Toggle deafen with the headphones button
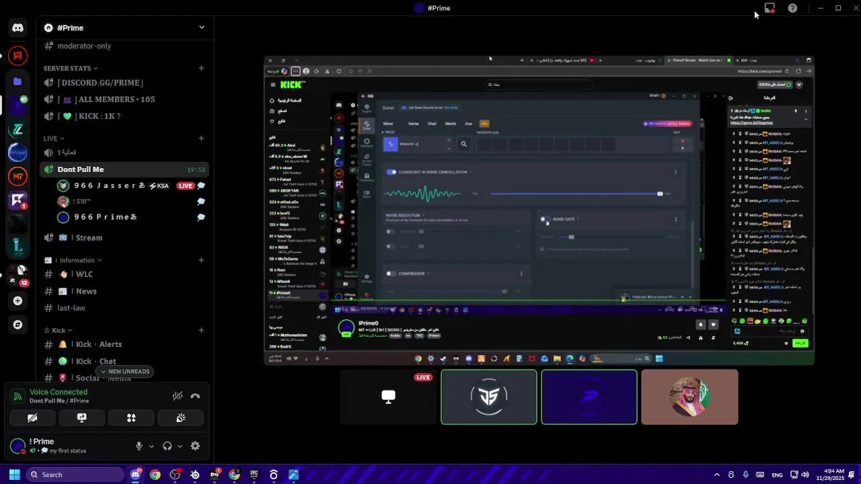This screenshot has width=861, height=484. point(167,446)
